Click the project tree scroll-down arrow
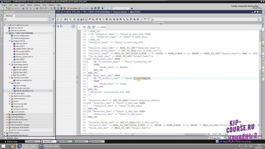Viewport: 265px width, 149px height. 54,135
